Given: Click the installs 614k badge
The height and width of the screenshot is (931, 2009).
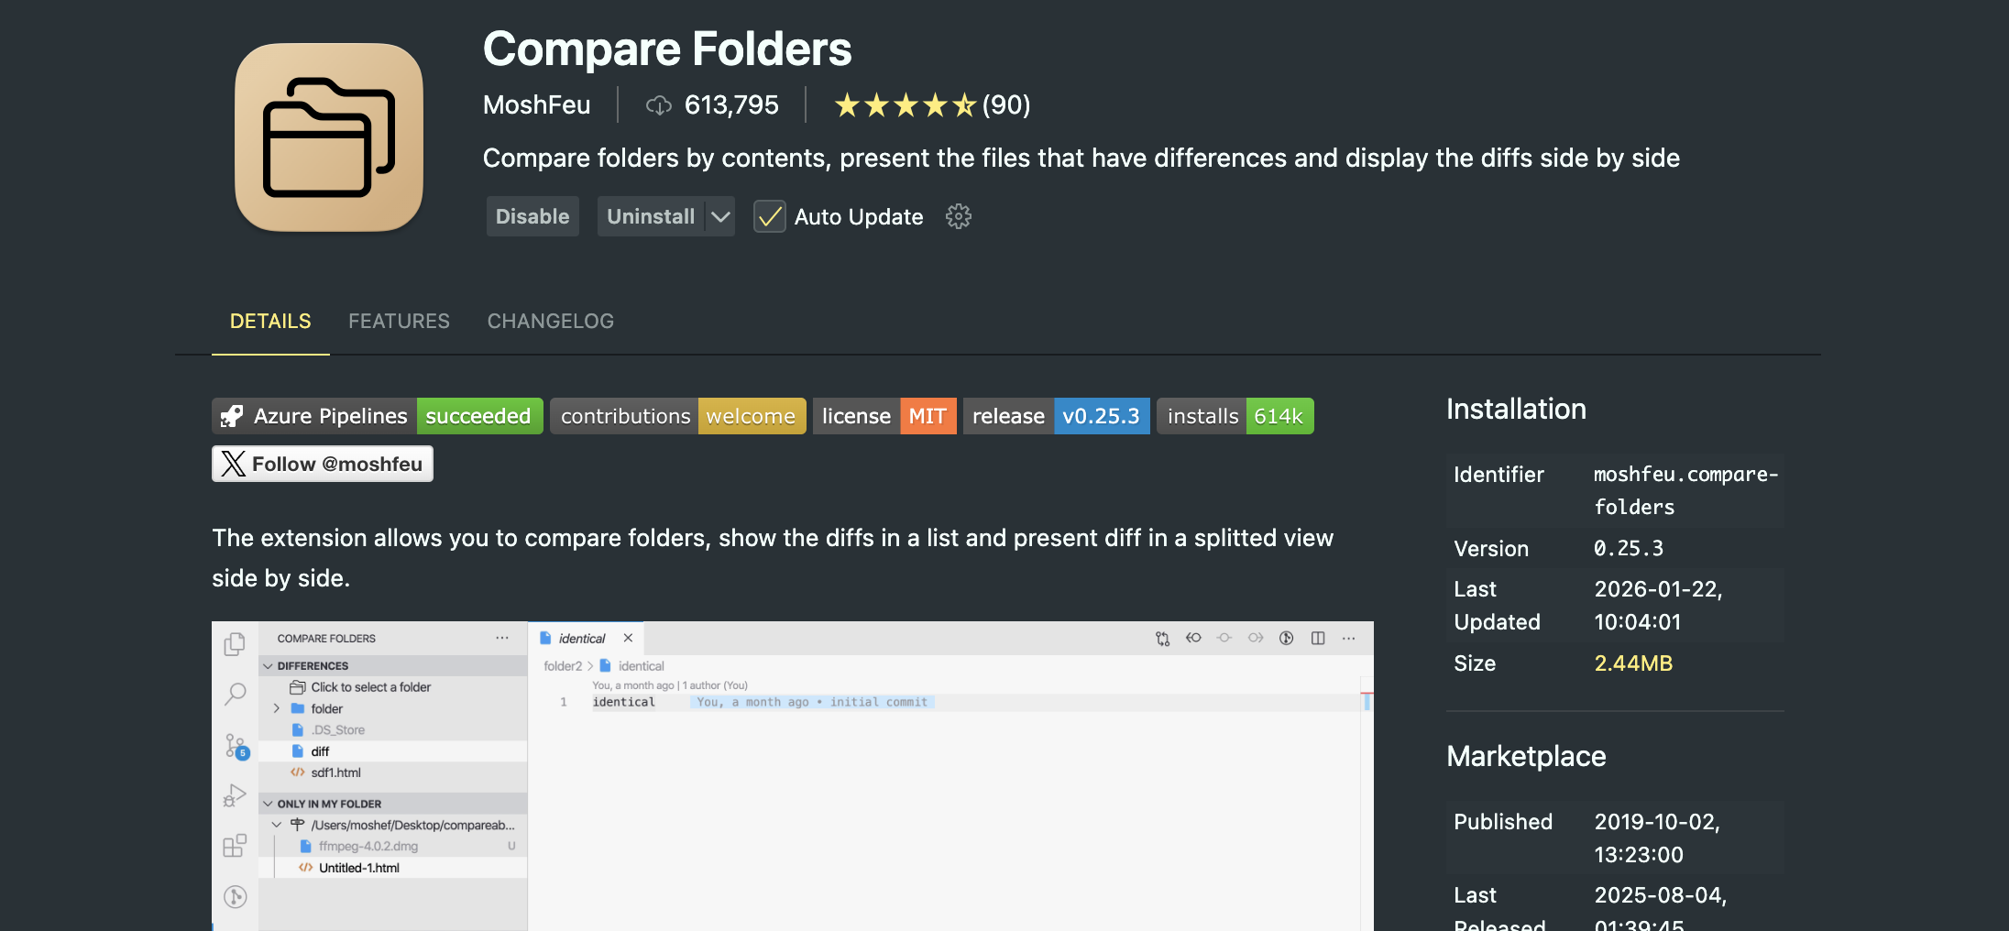Looking at the screenshot, I should [1235, 416].
